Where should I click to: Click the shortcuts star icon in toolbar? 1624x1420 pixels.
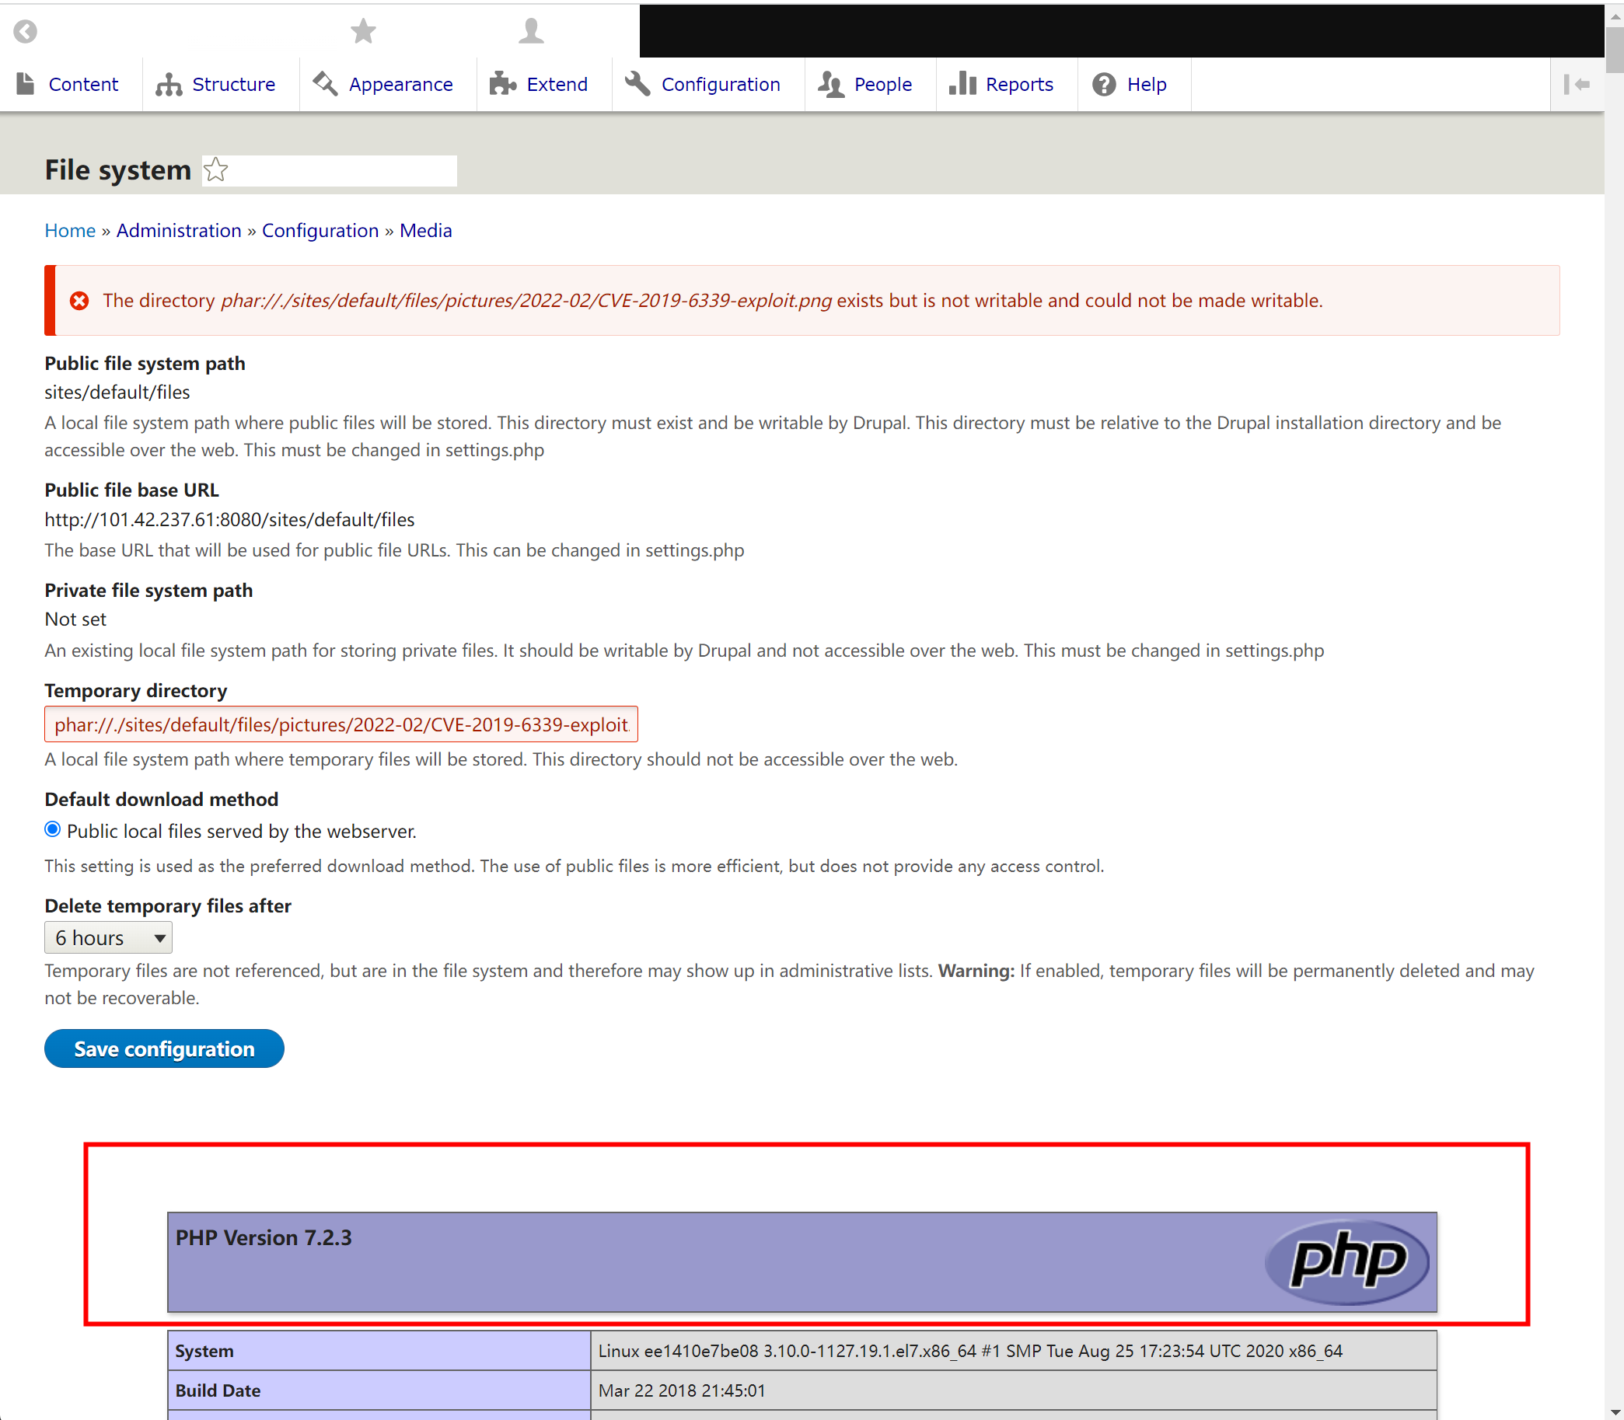pos(363,32)
